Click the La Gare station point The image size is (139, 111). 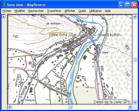[x=97, y=54]
